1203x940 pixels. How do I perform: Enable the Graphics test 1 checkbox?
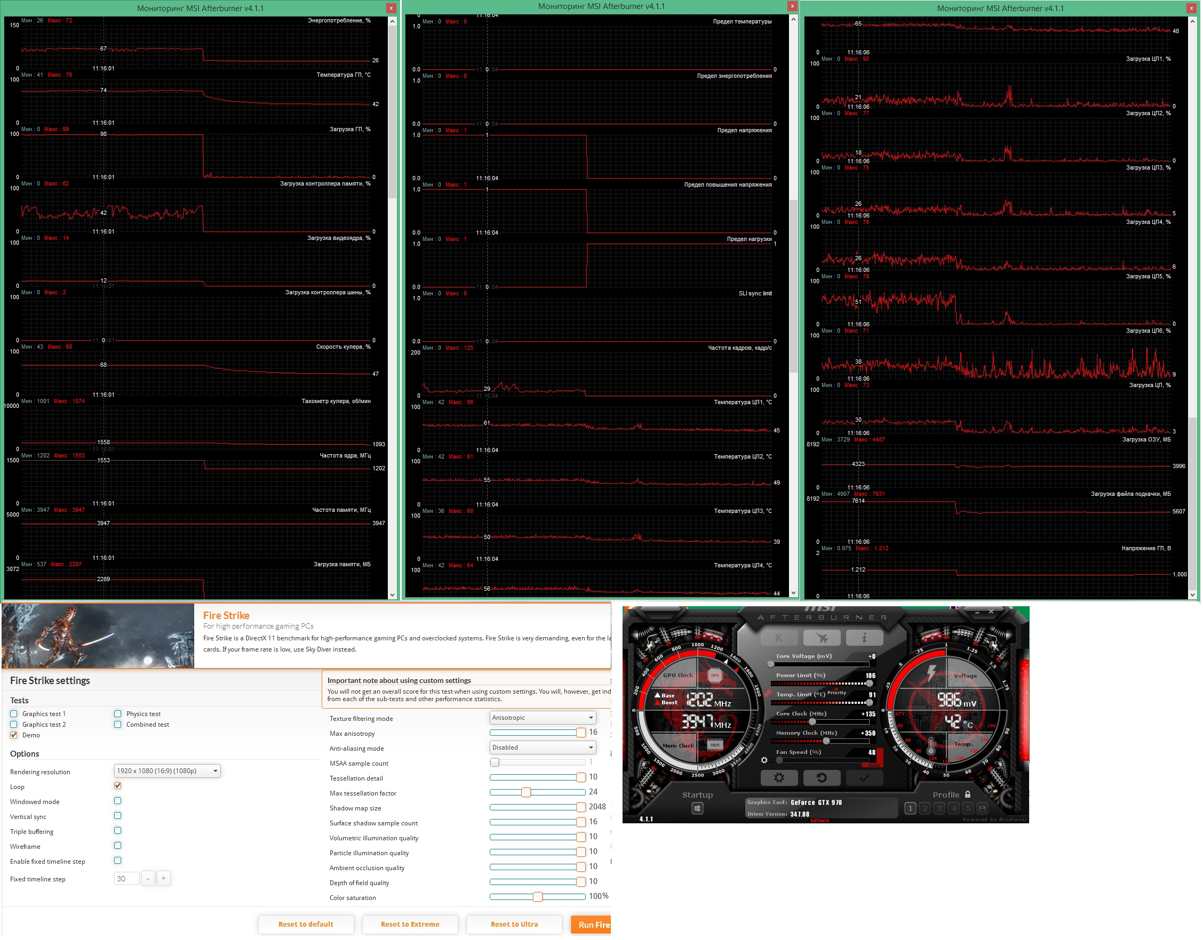(x=14, y=714)
